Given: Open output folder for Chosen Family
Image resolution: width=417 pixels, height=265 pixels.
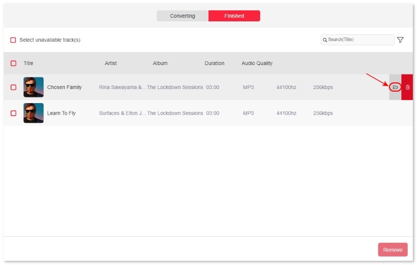Looking at the screenshot, I should coord(395,87).
